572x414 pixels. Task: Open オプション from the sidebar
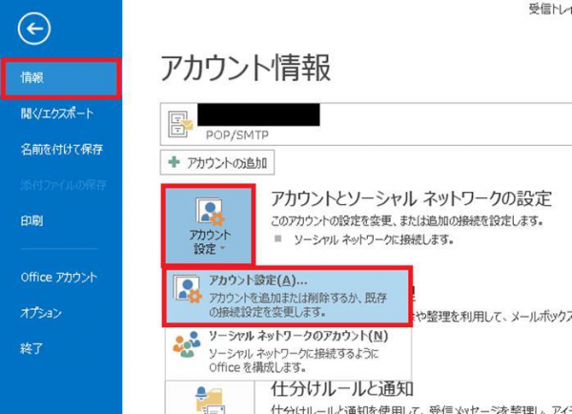pyautogui.click(x=41, y=313)
